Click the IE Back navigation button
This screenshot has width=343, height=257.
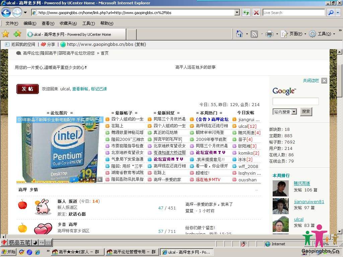pos(6,13)
